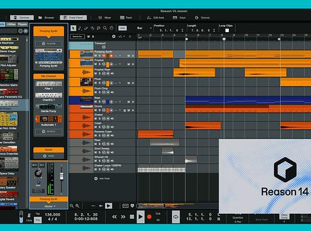311x231 pixels.
Task: Click the Sends header in Track Panel
Action: click(x=49, y=150)
